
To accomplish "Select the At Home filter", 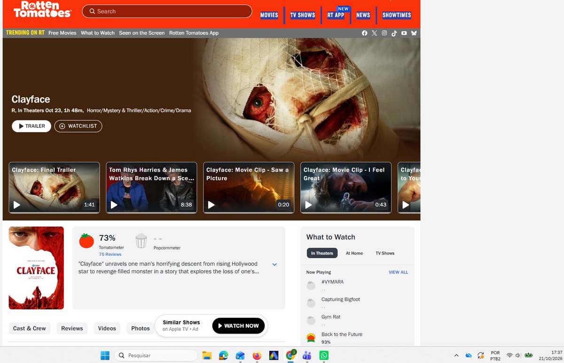I will [354, 253].
